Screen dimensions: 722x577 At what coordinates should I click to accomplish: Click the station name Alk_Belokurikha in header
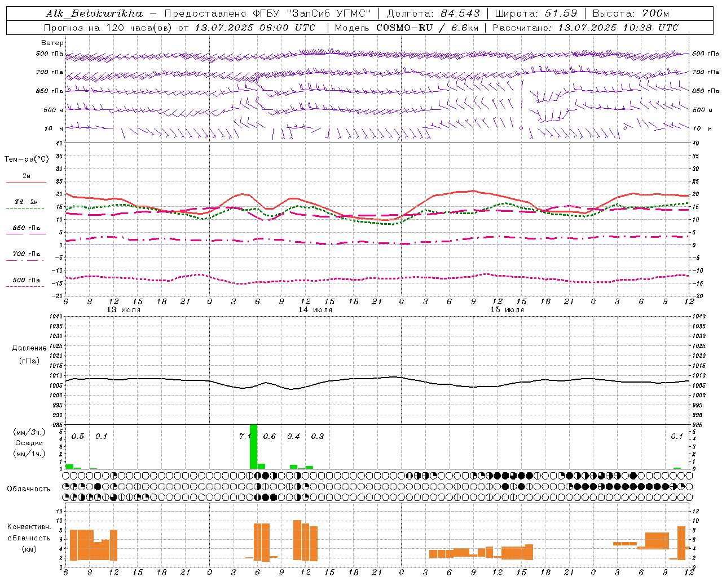pos(94,14)
